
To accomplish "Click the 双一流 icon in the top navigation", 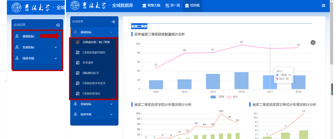I will 167,6.
